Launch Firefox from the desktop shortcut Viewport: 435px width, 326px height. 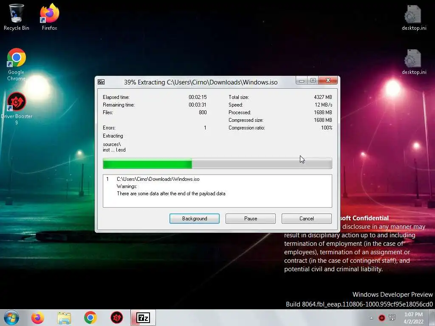click(x=49, y=17)
